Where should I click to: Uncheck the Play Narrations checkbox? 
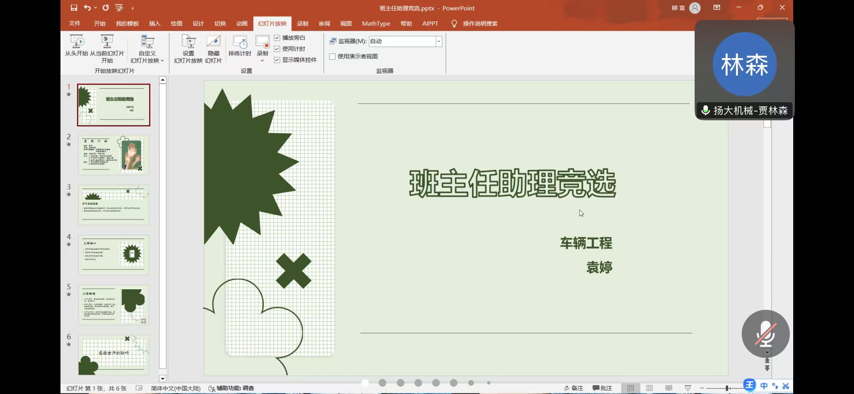click(277, 38)
